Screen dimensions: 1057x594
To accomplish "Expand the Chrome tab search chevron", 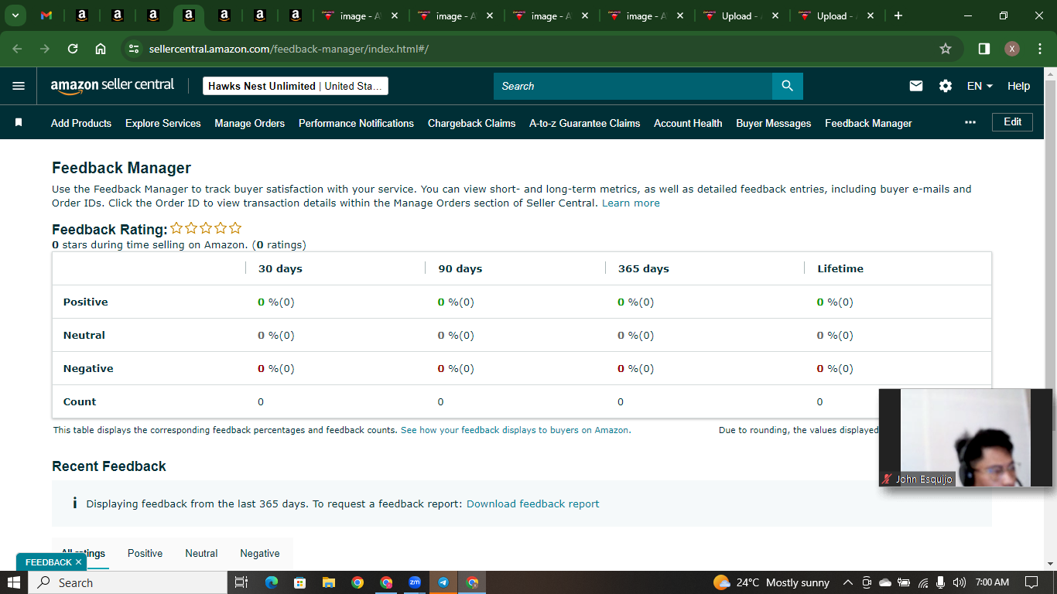I will tap(15, 15).
